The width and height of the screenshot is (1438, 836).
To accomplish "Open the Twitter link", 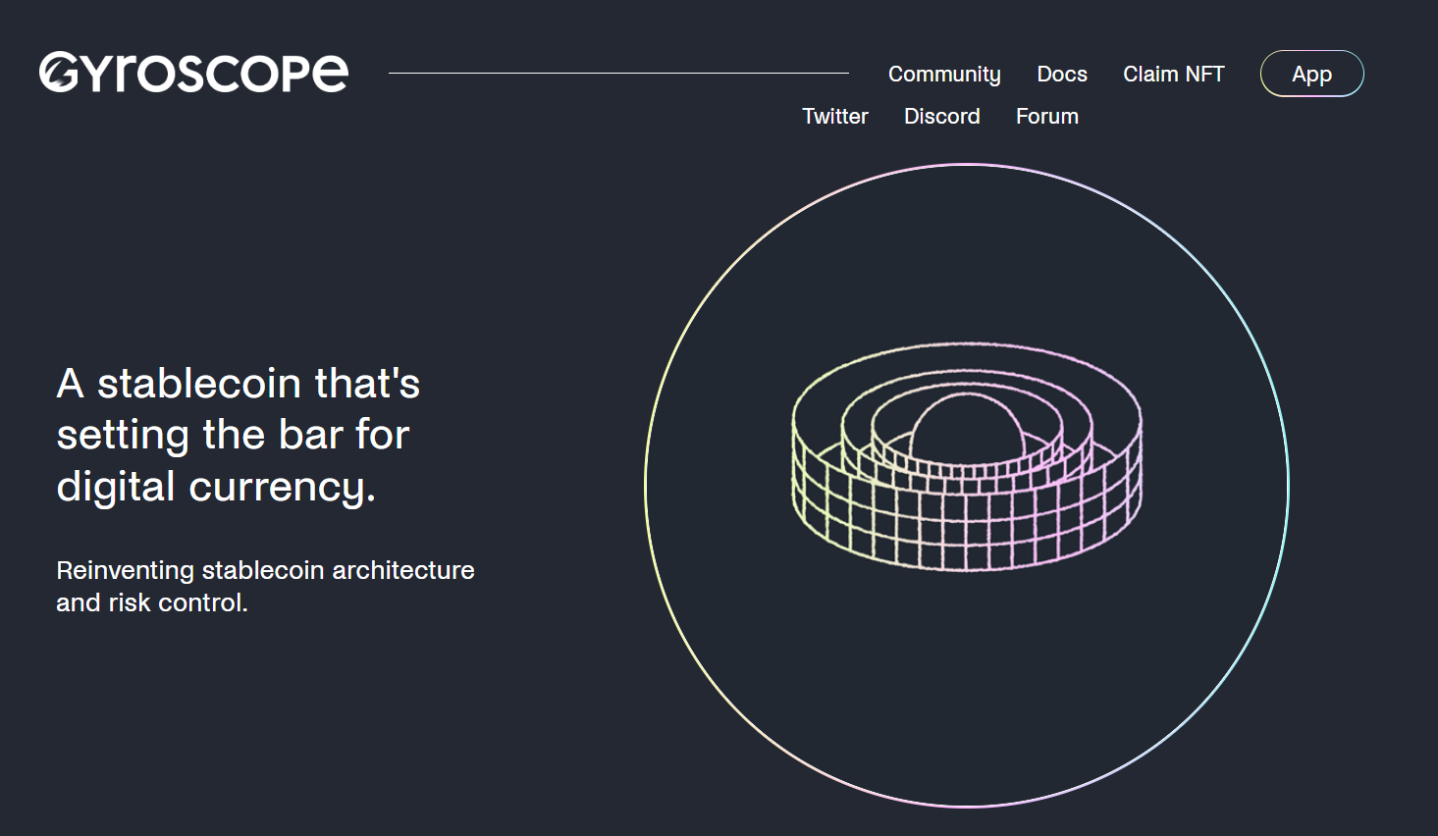I will tap(835, 117).
